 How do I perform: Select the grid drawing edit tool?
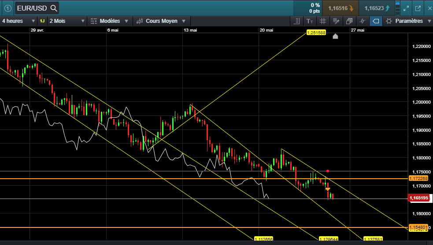[336, 21]
